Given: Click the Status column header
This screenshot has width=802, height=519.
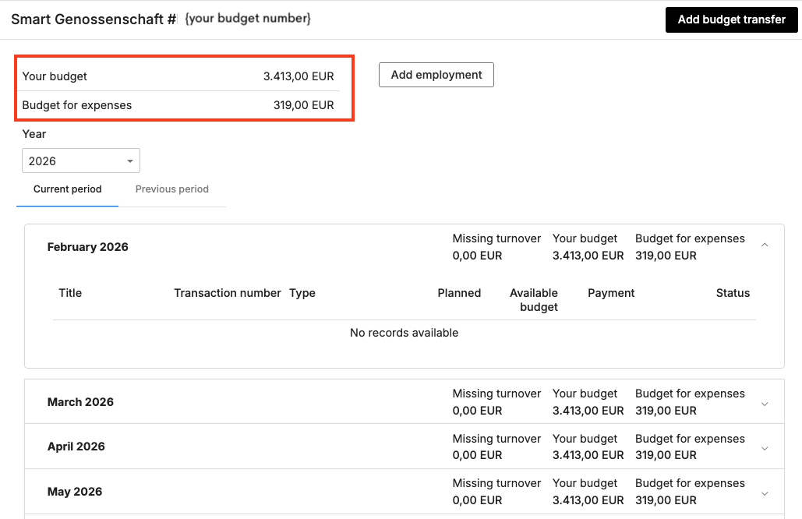Looking at the screenshot, I should point(733,294).
